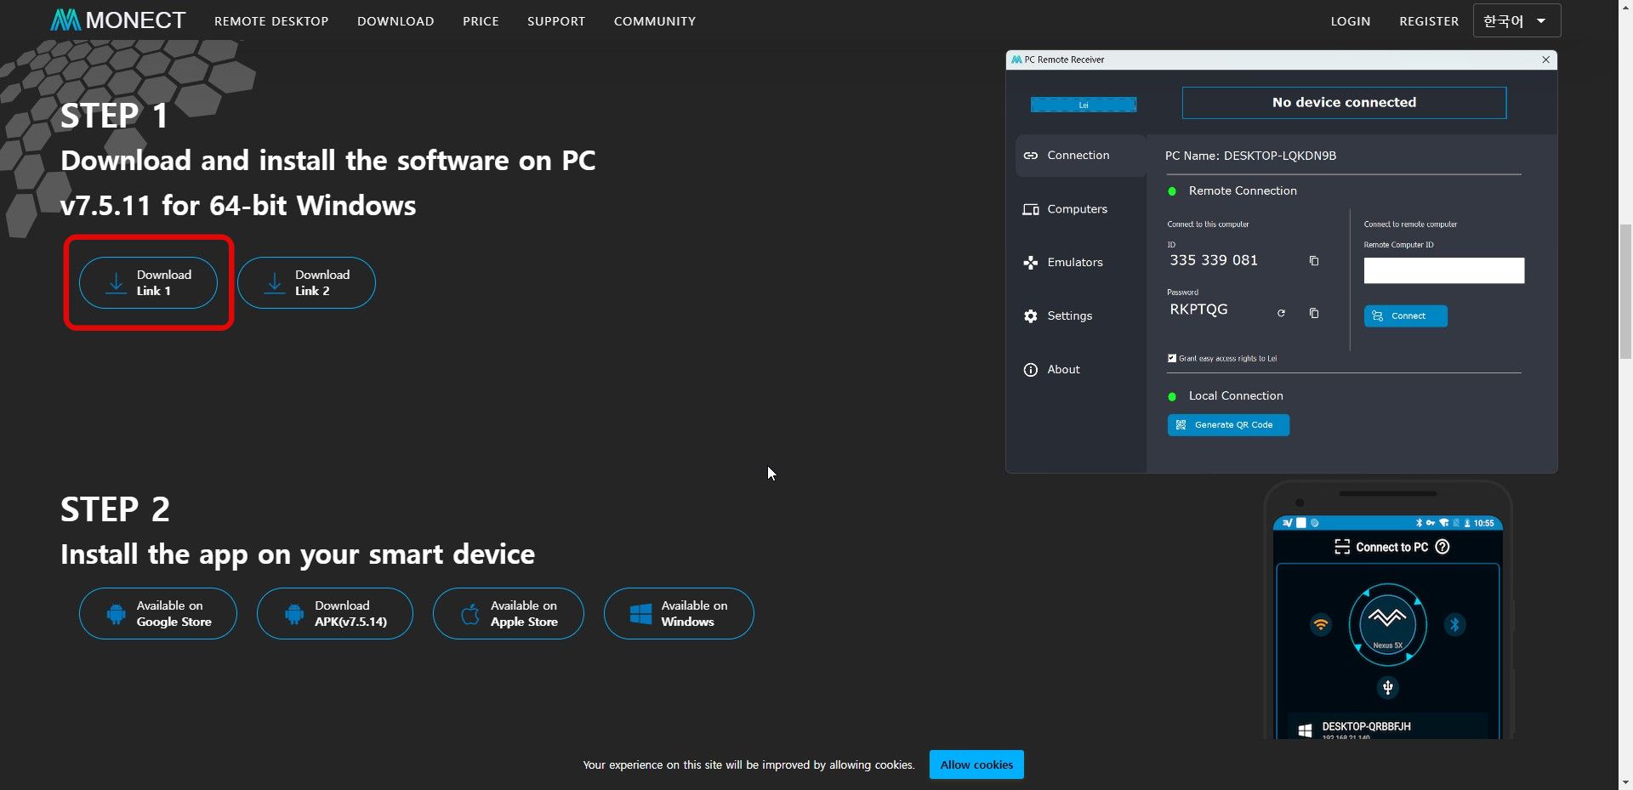Image resolution: width=1633 pixels, height=790 pixels.
Task: Click the Android icon on Google Store button
Action: (x=117, y=614)
